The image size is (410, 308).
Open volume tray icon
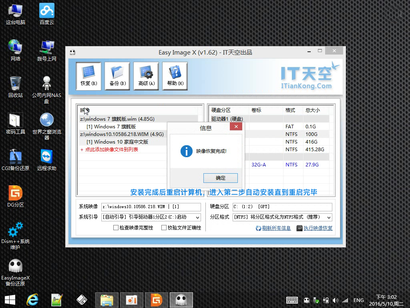tap(335, 300)
